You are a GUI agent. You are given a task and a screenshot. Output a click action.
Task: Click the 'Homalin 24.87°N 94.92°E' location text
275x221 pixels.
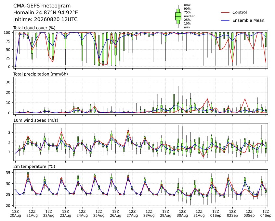[x=46, y=13]
